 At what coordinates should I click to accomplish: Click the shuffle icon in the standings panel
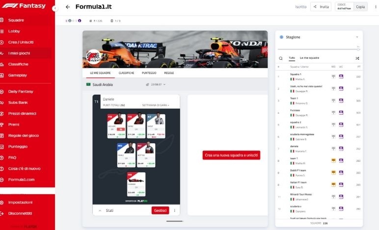click(x=357, y=58)
